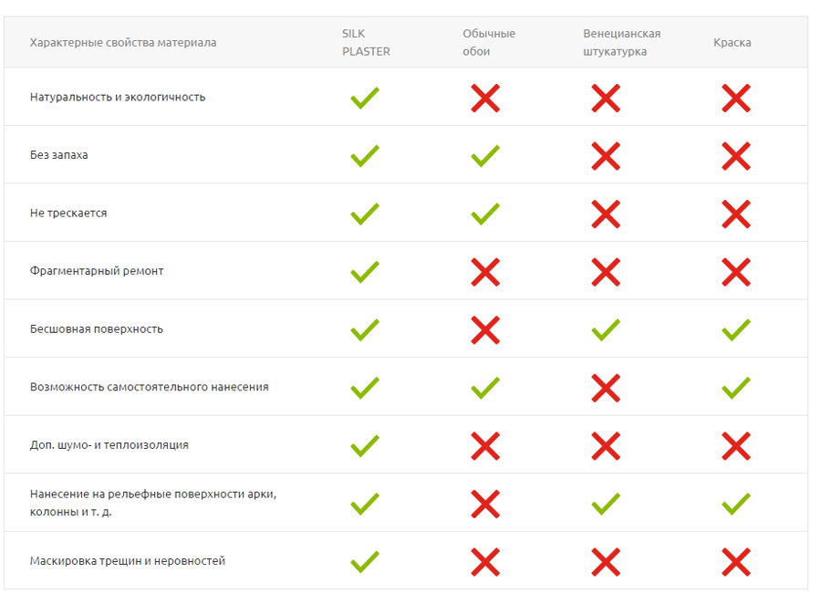
Task: Click Краска red cross in Фрагментарный ремонт row
Action: click(x=736, y=272)
